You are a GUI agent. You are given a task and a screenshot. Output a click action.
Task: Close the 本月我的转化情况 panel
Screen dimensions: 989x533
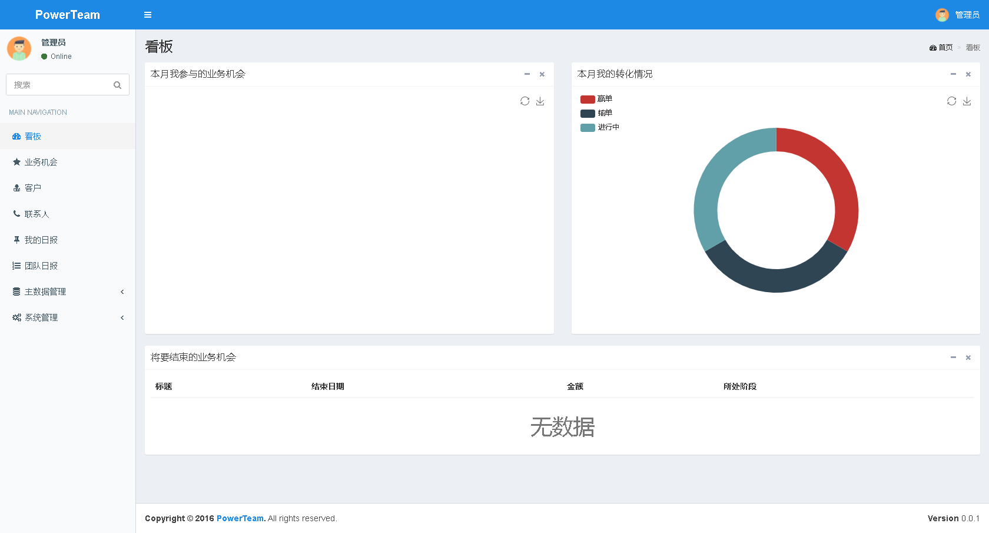968,74
